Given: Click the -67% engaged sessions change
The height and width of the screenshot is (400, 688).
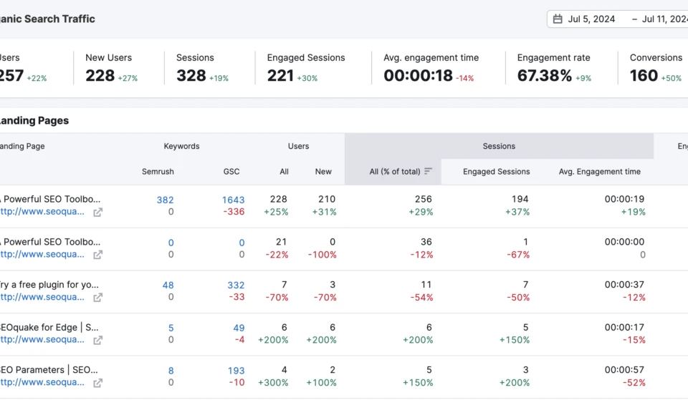Looking at the screenshot, I should (x=517, y=255).
